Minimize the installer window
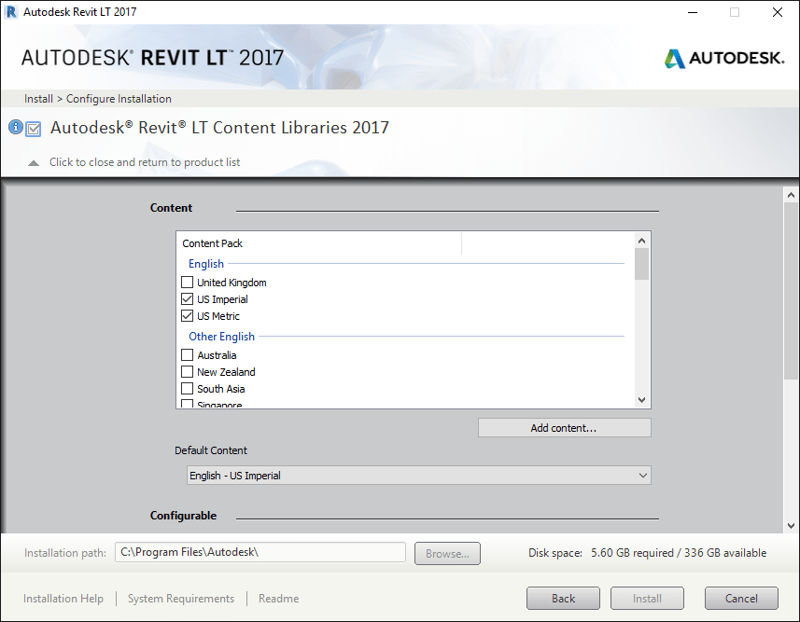This screenshot has width=800, height=622. 693,12
